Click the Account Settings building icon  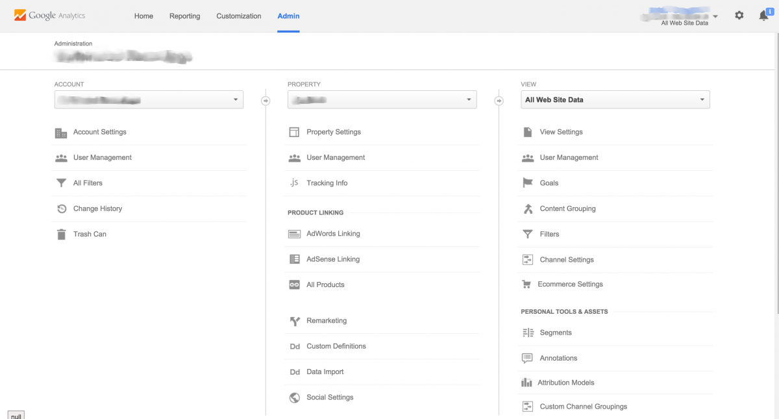click(61, 133)
